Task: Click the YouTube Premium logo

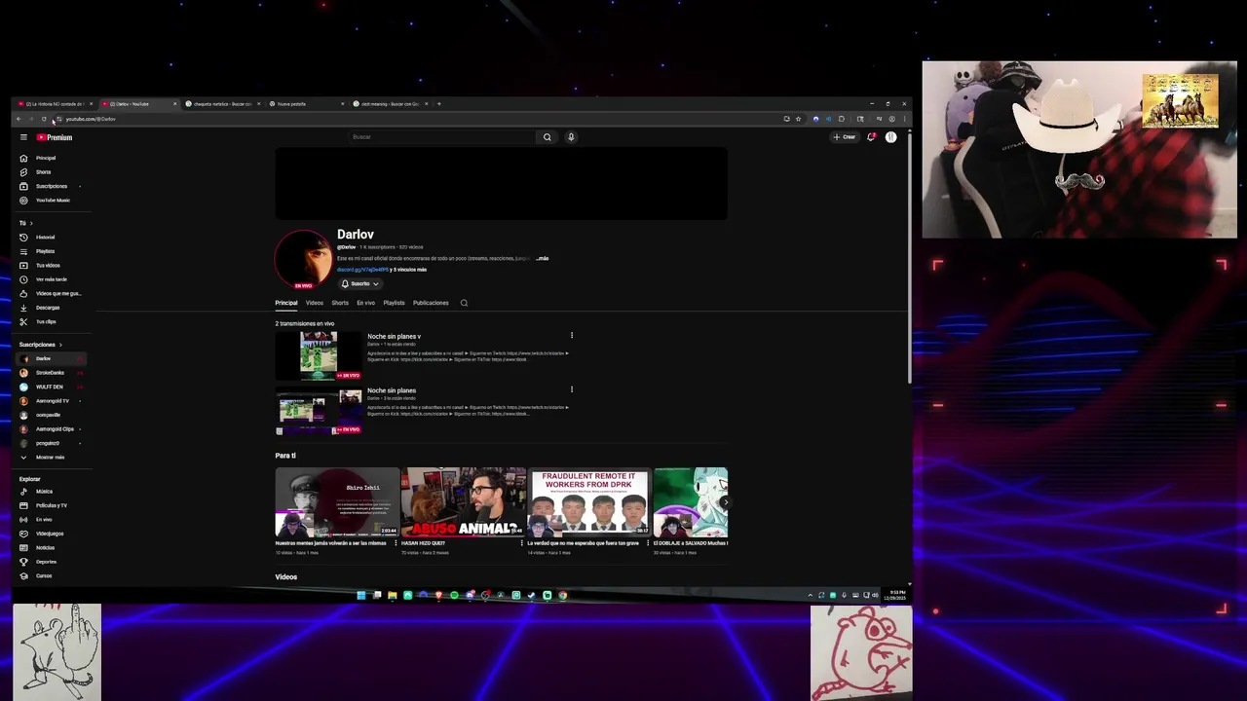Action: pyautogui.click(x=55, y=137)
